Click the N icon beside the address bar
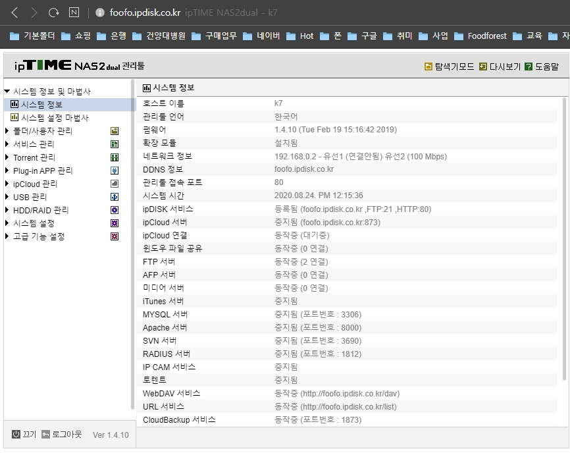 coord(74,13)
